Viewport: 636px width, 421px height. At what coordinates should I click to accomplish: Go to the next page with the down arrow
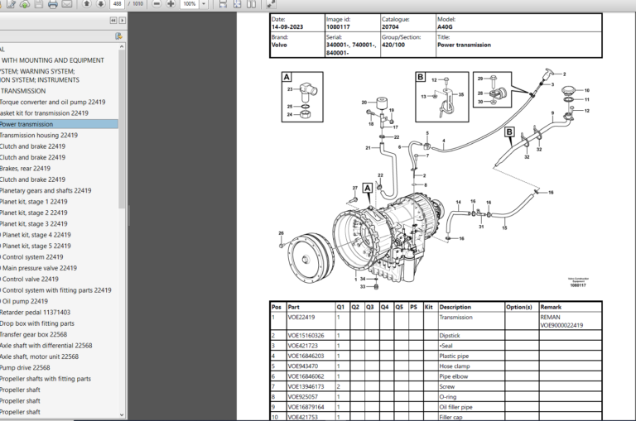(x=101, y=4)
